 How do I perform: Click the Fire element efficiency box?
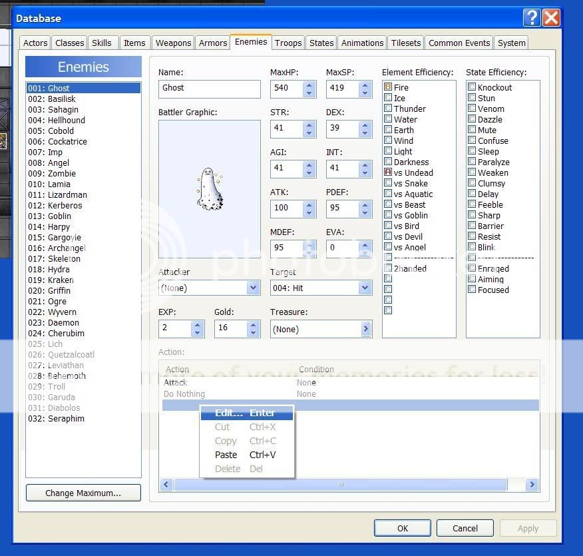tap(388, 87)
